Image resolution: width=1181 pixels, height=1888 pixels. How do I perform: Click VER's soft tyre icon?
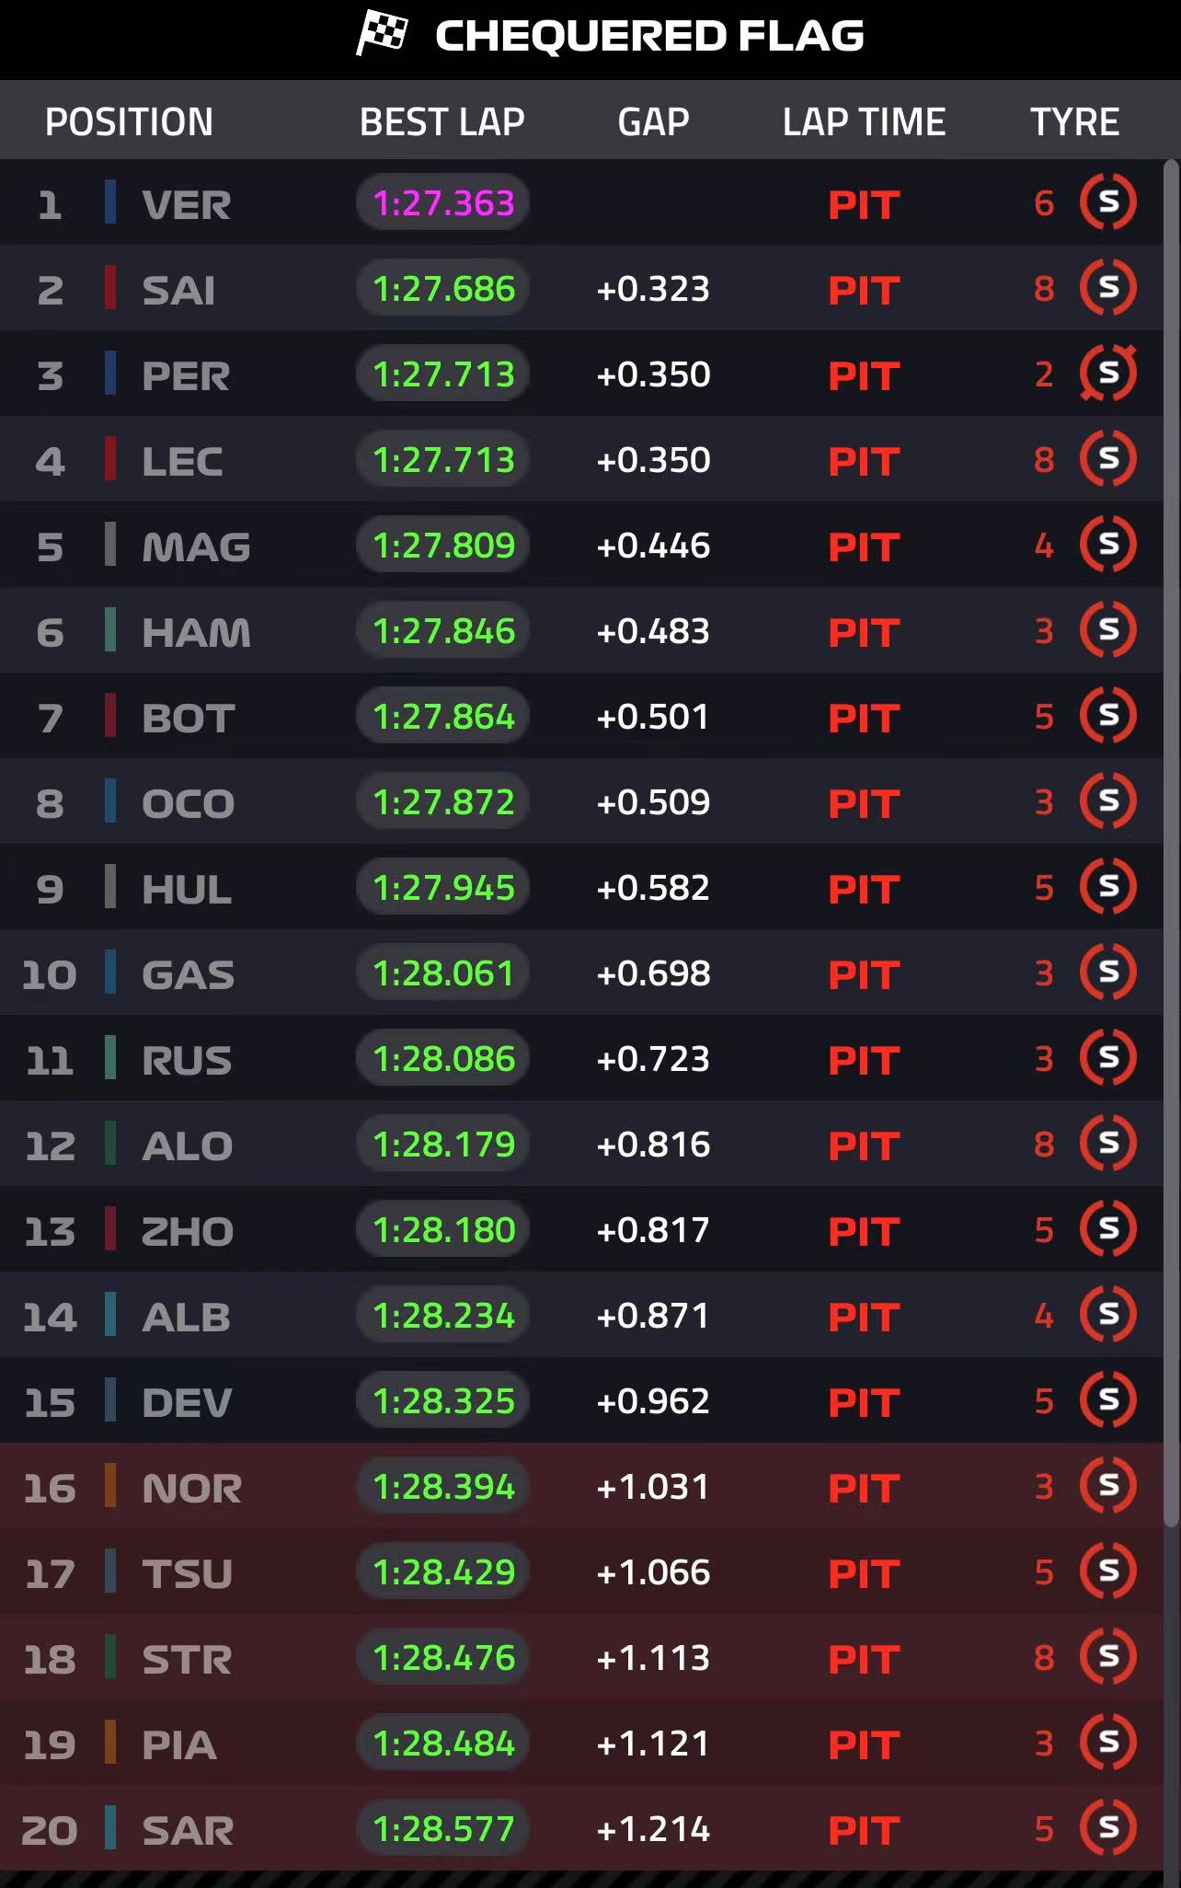point(1108,201)
